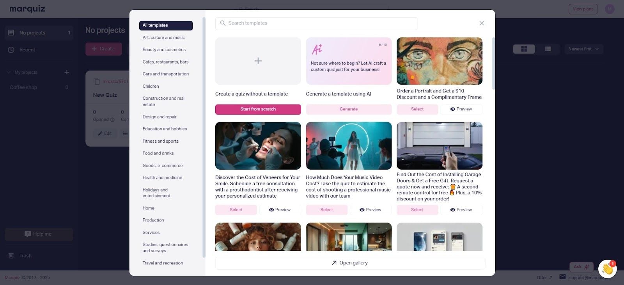Select Fitness and sports category
The width and height of the screenshot is (624, 285).
click(161, 141)
